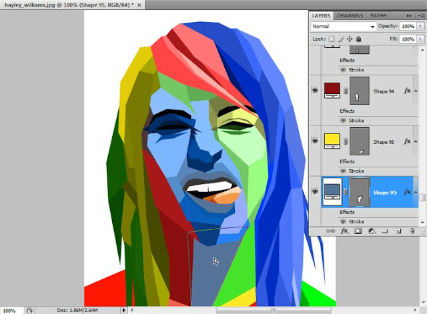Click the Fill percentage input field
The height and width of the screenshot is (314, 427).
pos(408,39)
